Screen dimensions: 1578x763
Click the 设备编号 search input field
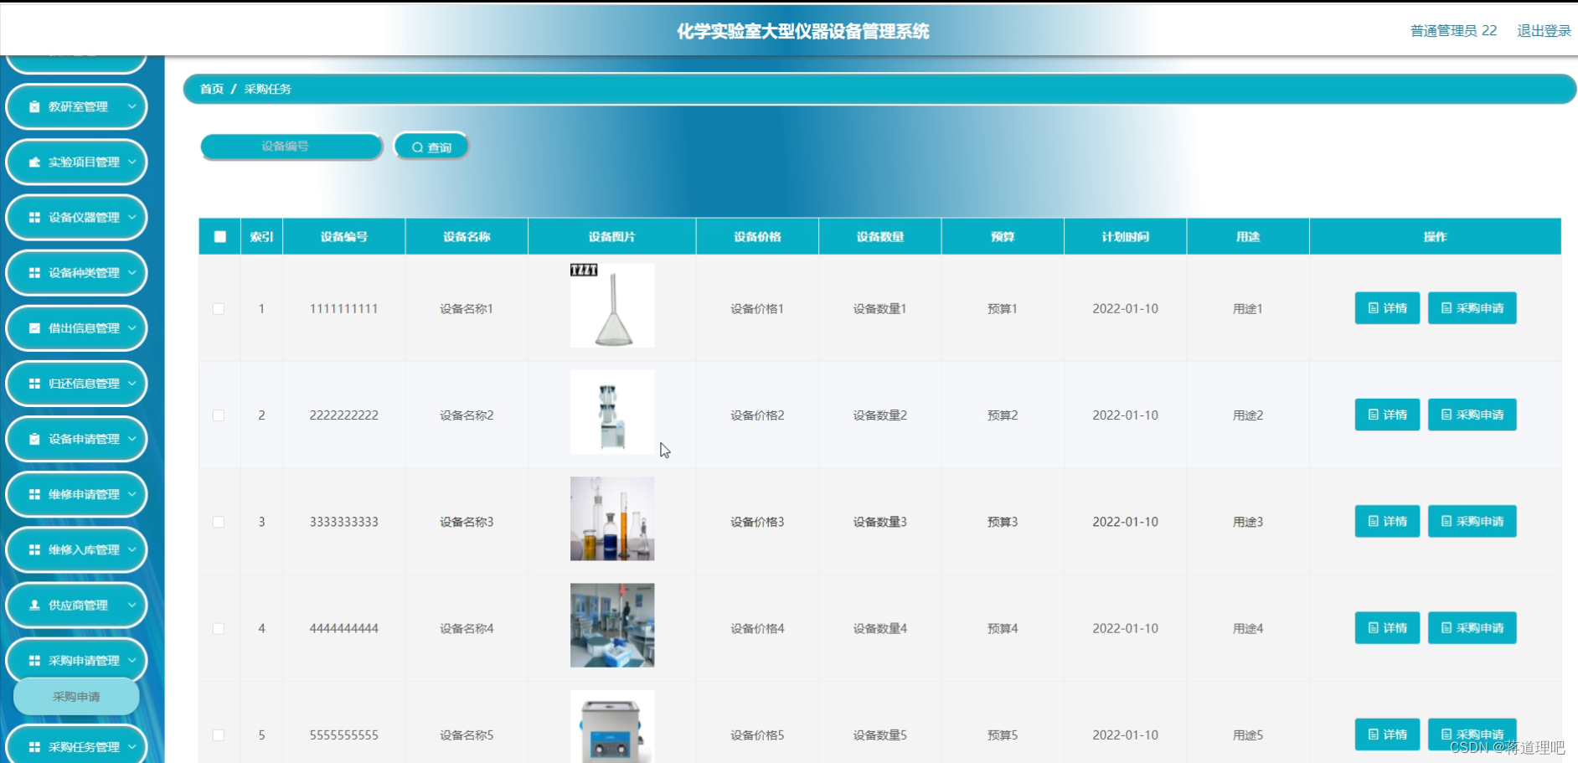[x=291, y=146]
